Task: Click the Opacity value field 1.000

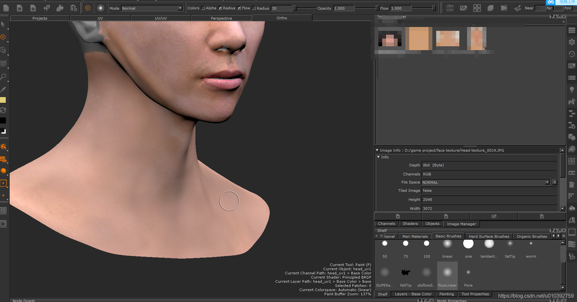Action: pos(344,8)
